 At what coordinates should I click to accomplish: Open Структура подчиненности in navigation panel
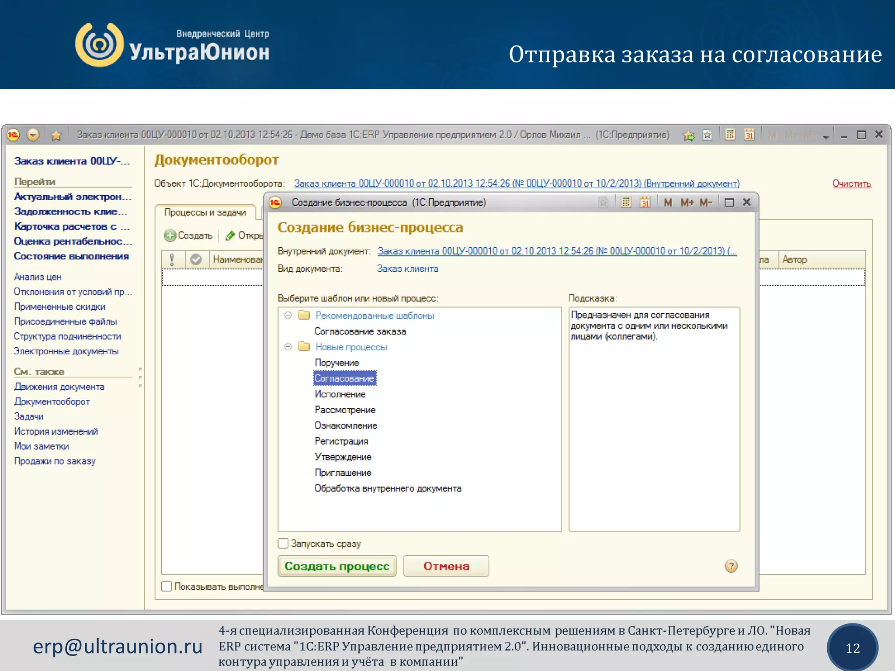[x=67, y=336]
